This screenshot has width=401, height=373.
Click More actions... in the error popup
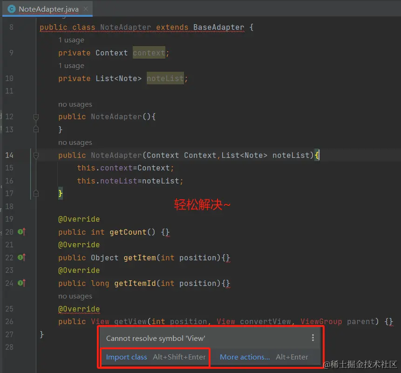pos(245,357)
